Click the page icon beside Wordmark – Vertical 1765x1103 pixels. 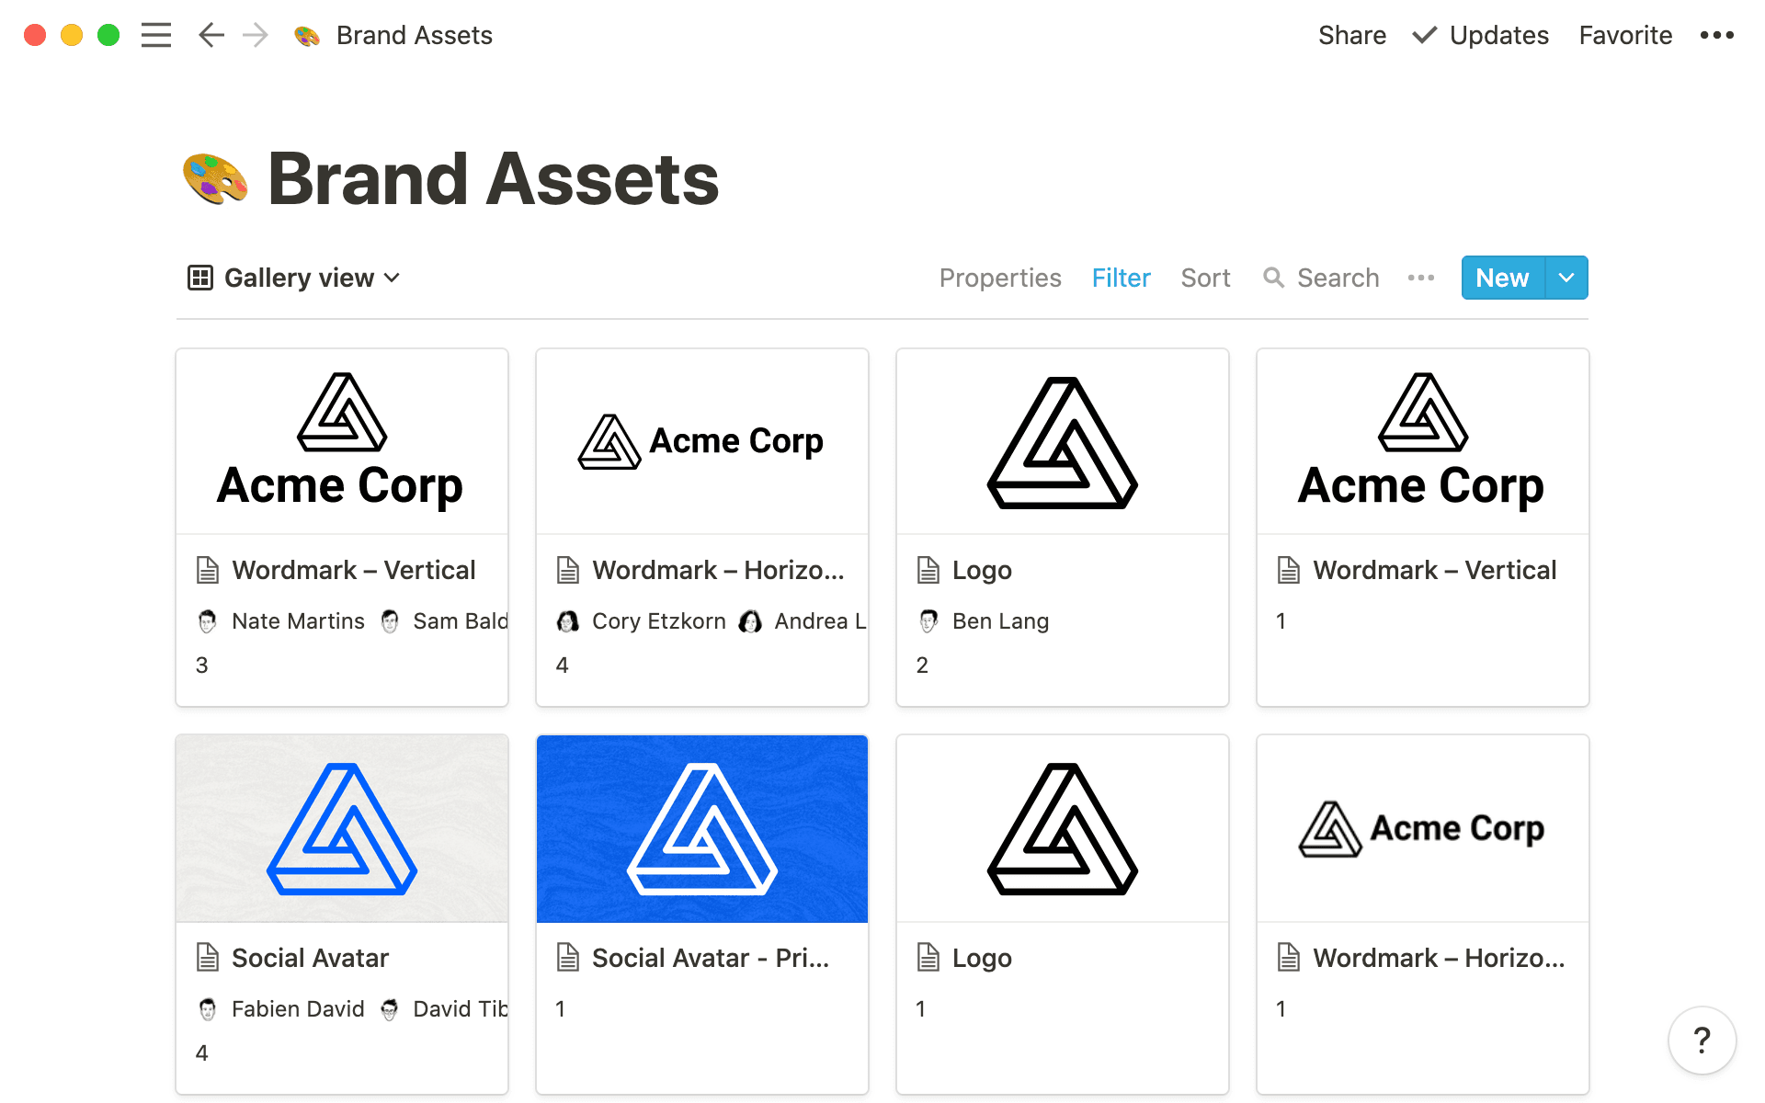[x=207, y=570]
